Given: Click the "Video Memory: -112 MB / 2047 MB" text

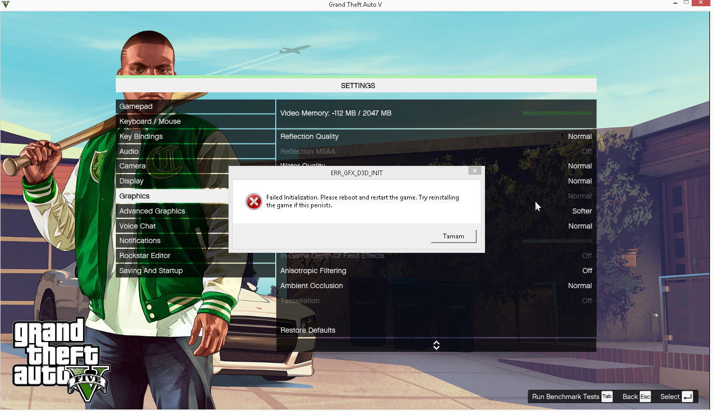Looking at the screenshot, I should (336, 113).
